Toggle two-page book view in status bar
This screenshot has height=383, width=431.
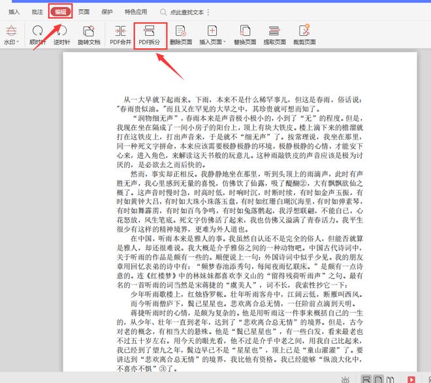(x=391, y=379)
